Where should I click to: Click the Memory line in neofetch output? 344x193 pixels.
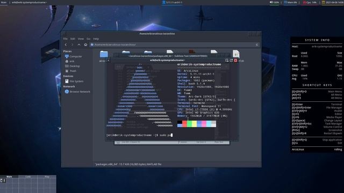[x=202, y=116]
